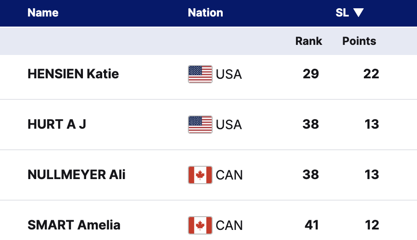
Task: Click the SL sort arrow in header
Action: (x=358, y=13)
